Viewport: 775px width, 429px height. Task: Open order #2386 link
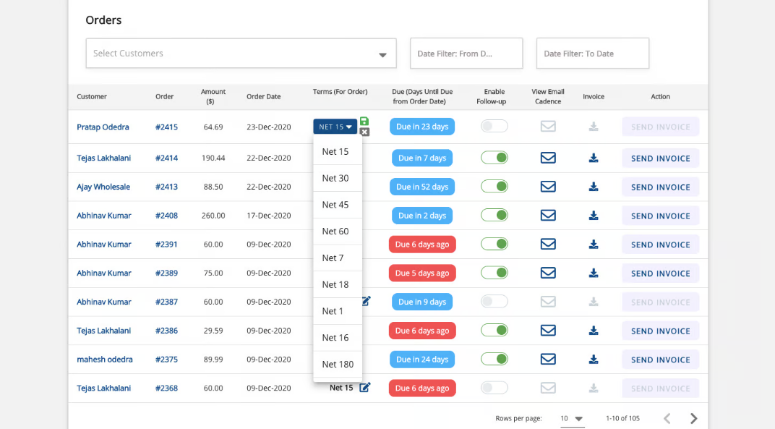[x=166, y=331]
